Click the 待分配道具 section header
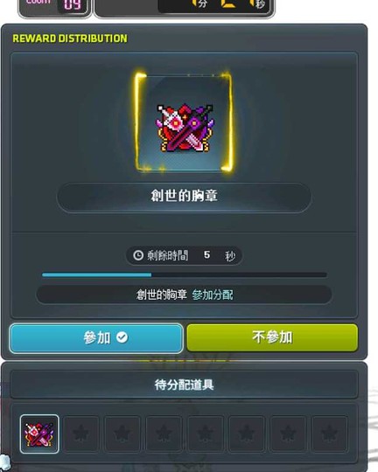The image size is (378, 472). pyautogui.click(x=184, y=385)
